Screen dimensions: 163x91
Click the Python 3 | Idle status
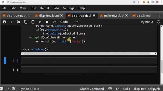(29, 89)
